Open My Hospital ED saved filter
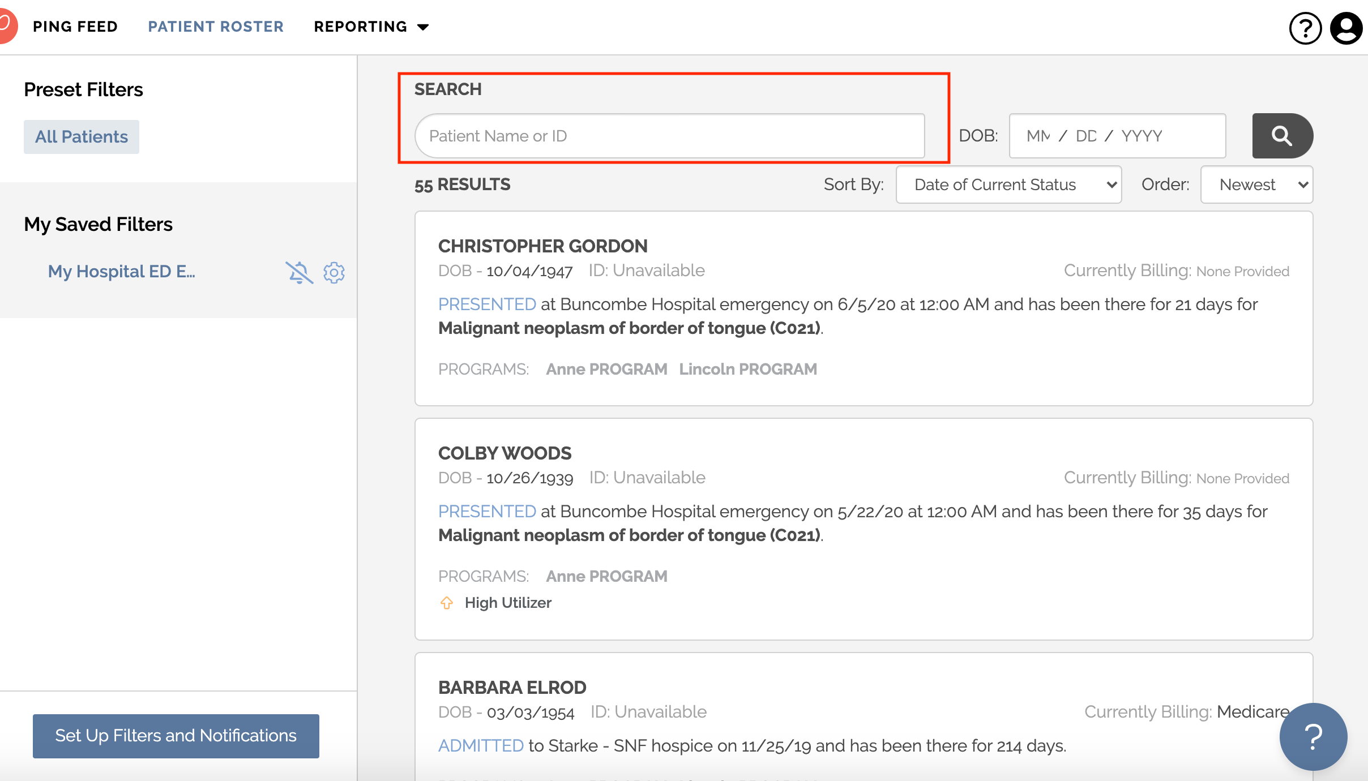The image size is (1368, 781). click(x=121, y=272)
